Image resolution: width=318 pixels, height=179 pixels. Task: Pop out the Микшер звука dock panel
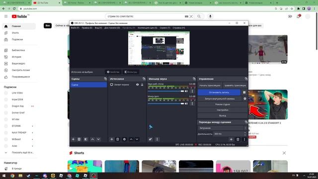194,79
